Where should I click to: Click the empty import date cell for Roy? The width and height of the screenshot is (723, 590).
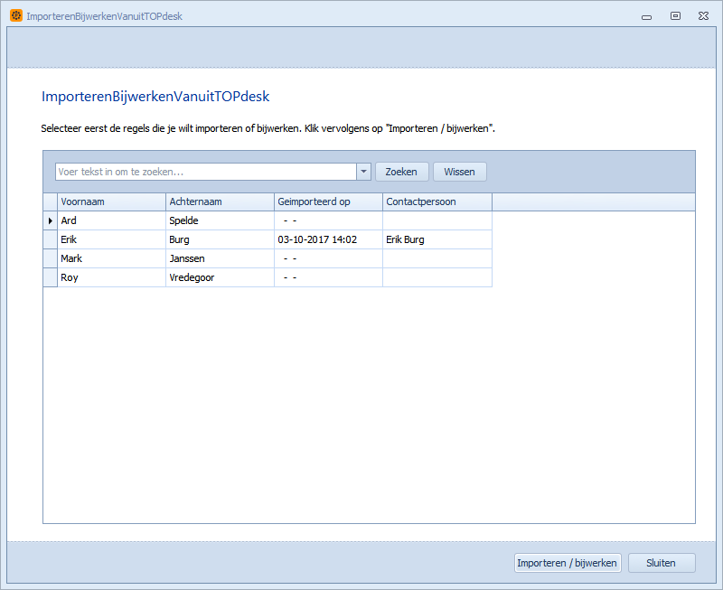(328, 277)
